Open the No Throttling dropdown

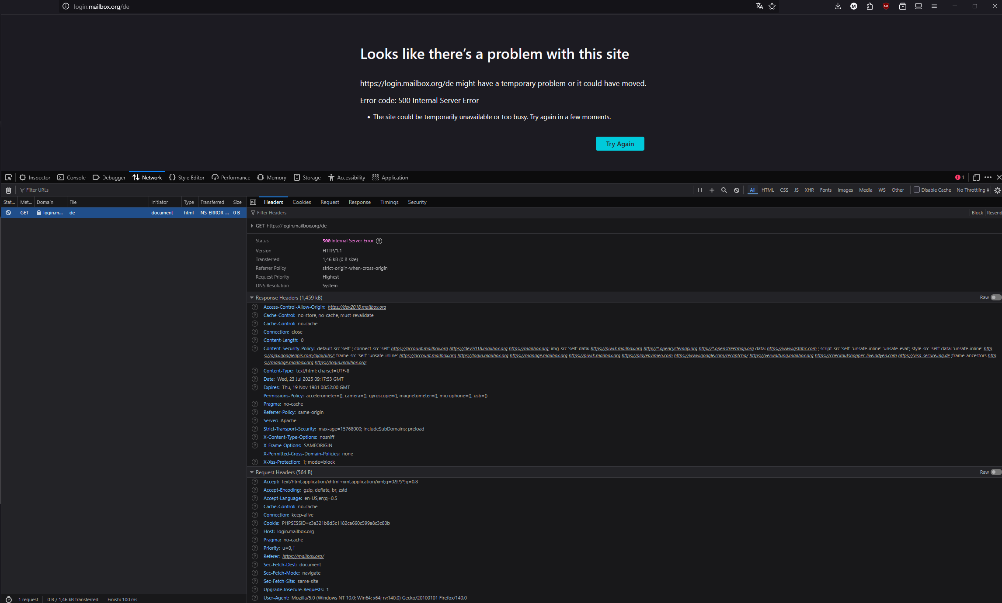click(x=973, y=190)
